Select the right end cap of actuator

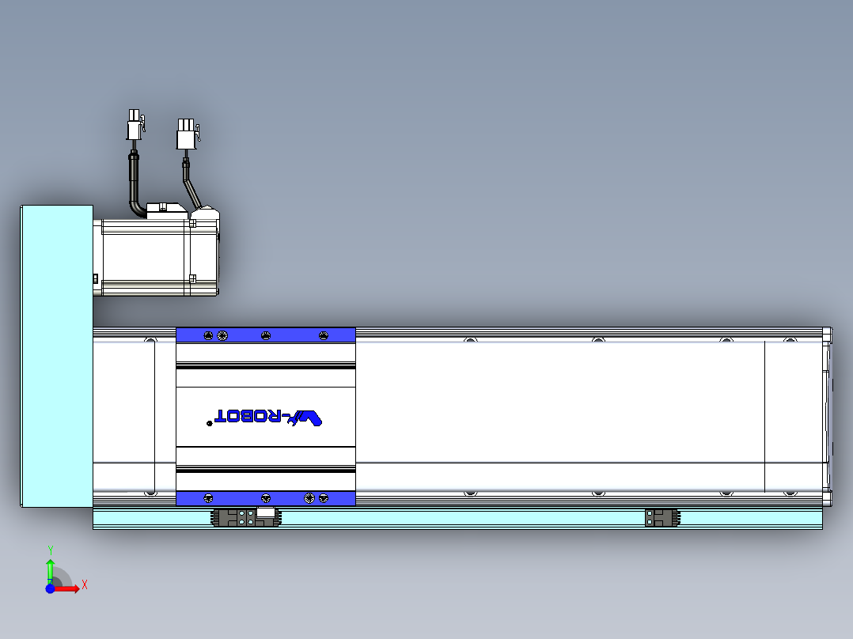pos(827,417)
